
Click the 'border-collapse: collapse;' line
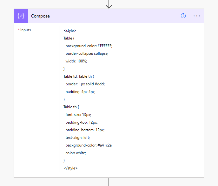pos(87,54)
